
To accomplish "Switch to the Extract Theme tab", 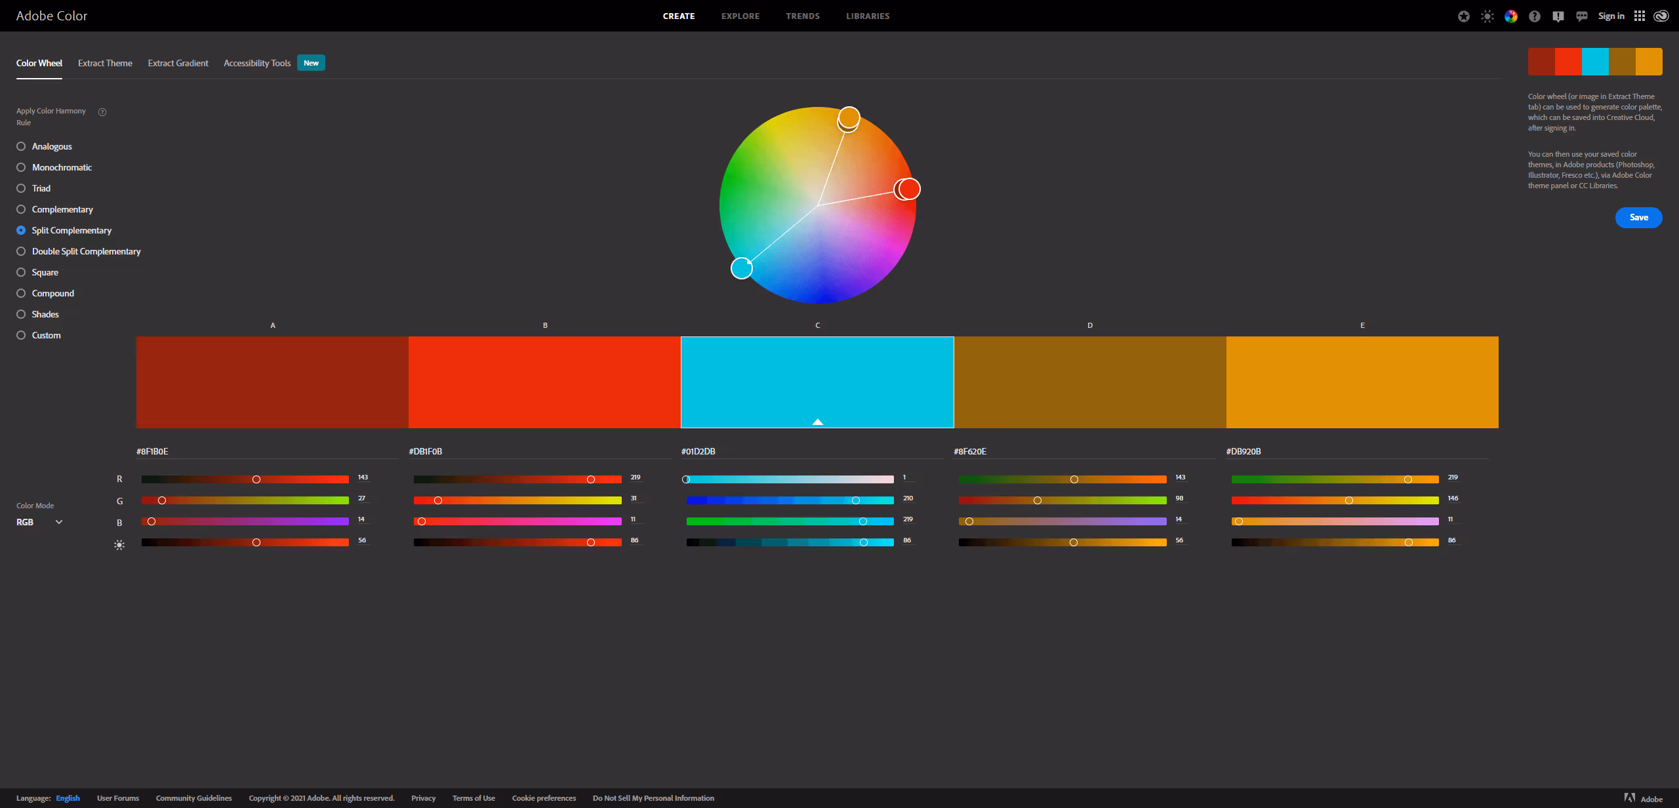I will tap(105, 63).
